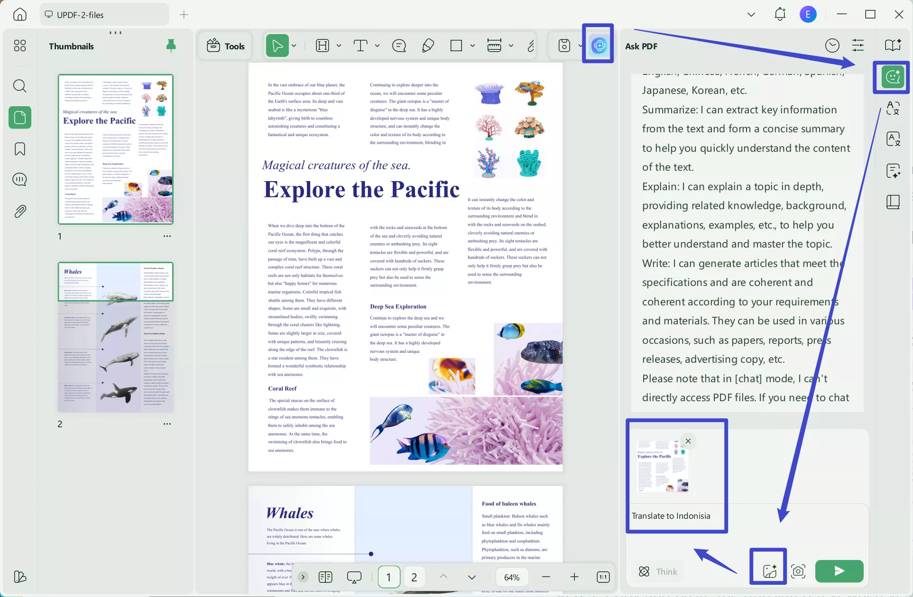This screenshot has height=597, width=913.
Task: Toggle Think mode in the chat box
Action: coord(658,571)
